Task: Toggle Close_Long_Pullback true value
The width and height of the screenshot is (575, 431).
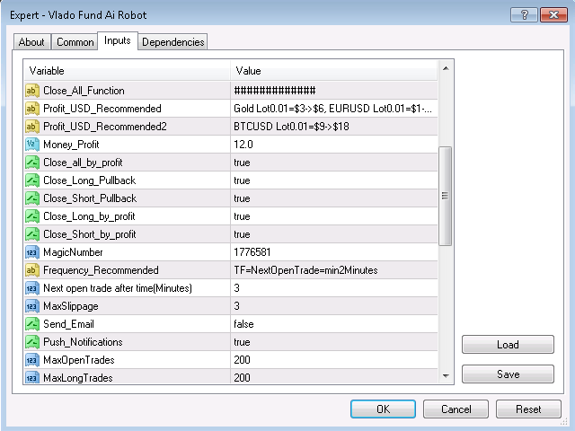Action: coord(332,180)
